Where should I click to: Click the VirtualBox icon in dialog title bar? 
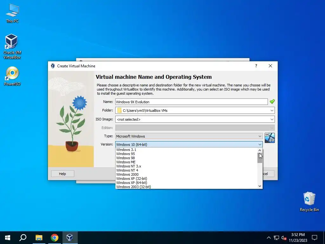(53, 66)
